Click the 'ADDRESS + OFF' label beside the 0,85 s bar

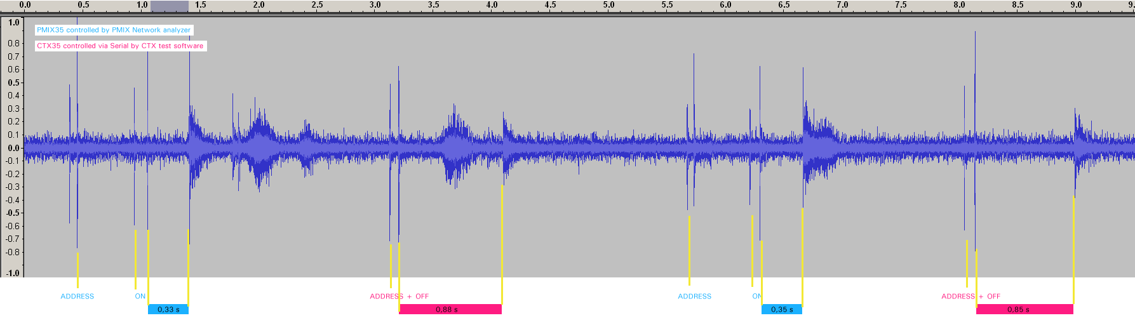[x=971, y=296]
